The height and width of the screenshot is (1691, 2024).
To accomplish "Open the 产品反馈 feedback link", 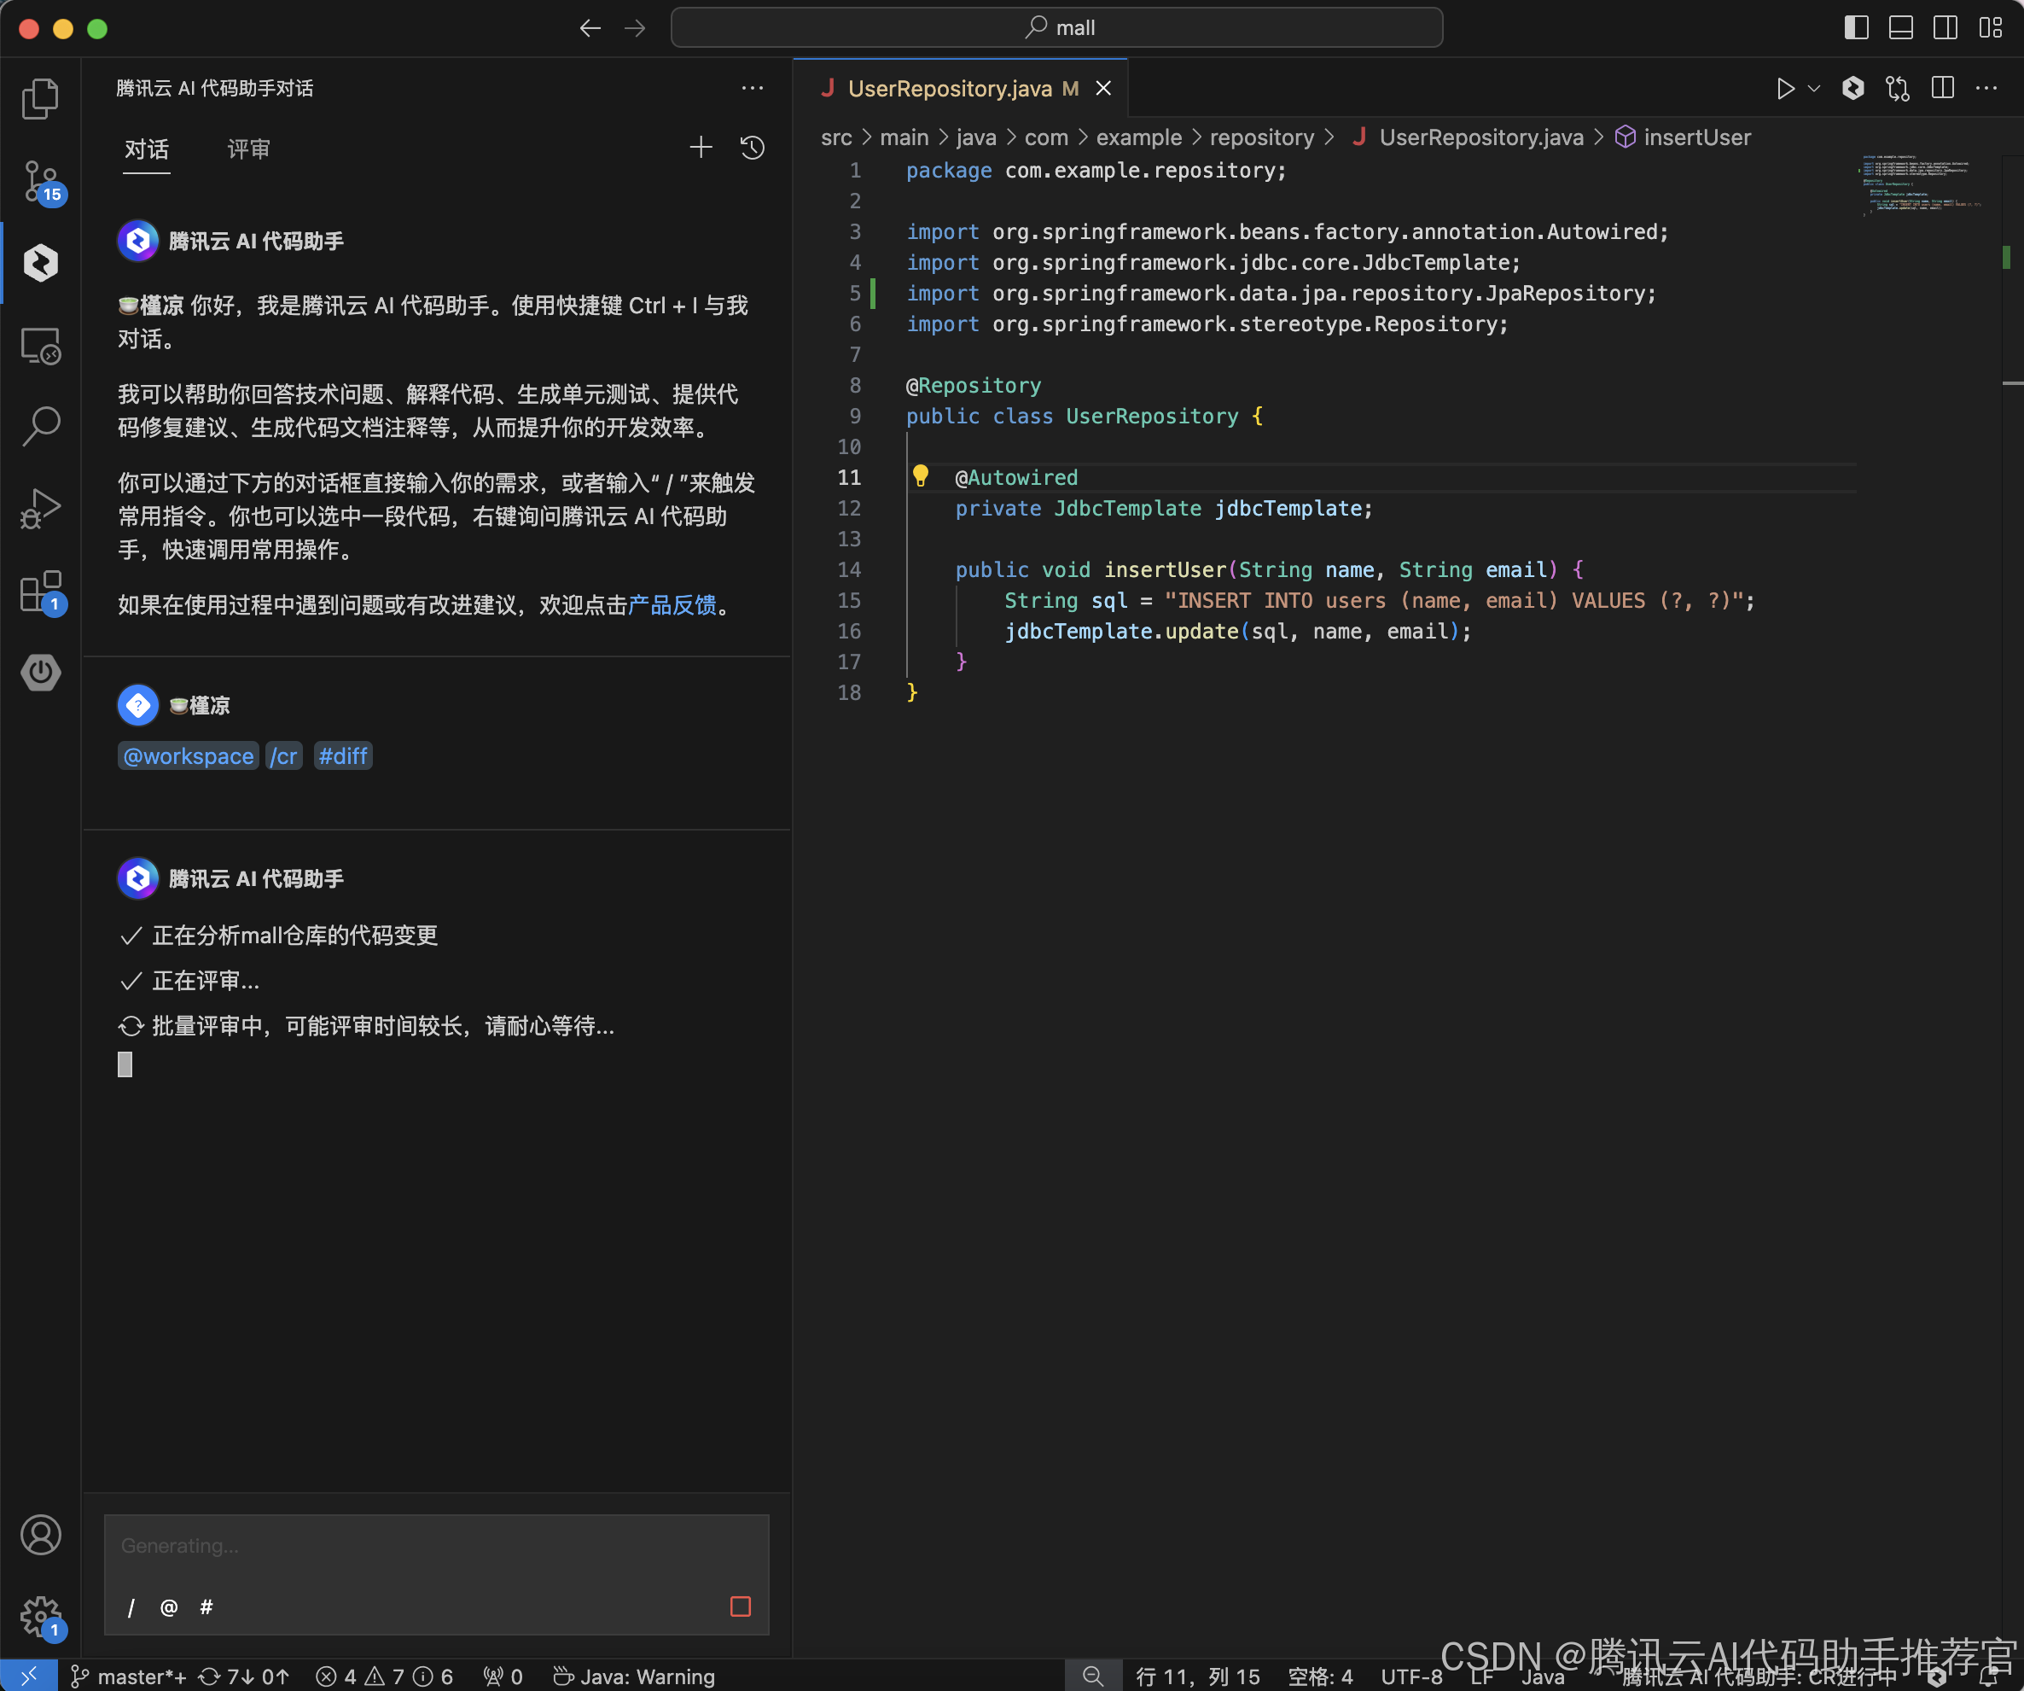I will tap(672, 604).
